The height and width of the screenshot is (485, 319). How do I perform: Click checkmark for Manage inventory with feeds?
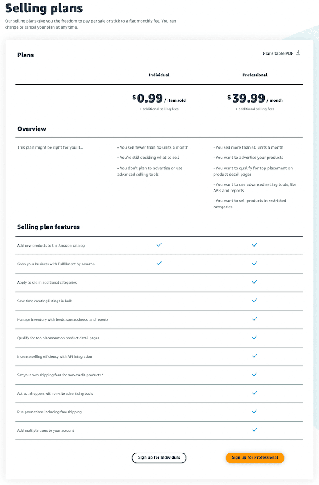point(255,319)
